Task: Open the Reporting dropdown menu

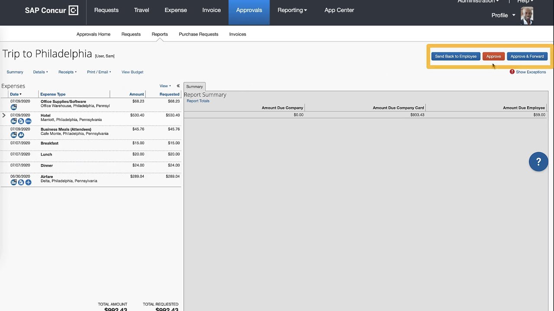Action: [x=292, y=10]
